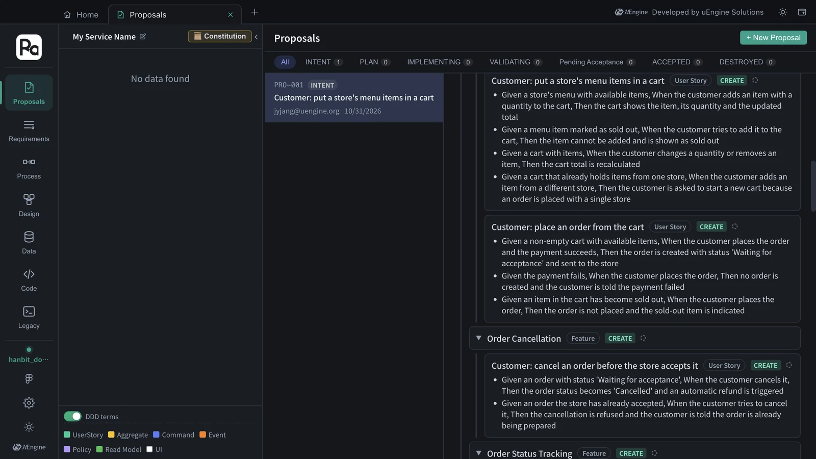Click the proposals detail vertical scrollbar
Screen dimensions: 816x459
click(x=813, y=186)
